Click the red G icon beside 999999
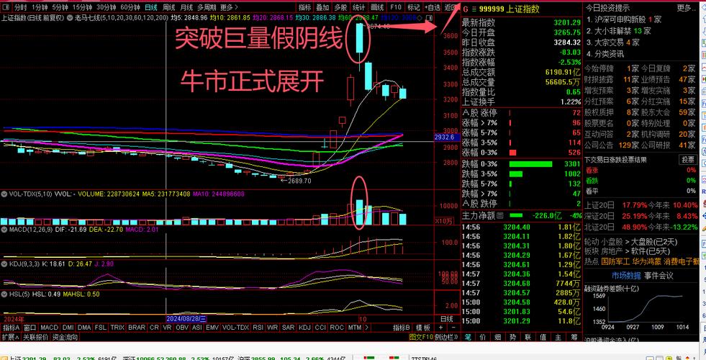Screen dimensions: 706x360 click(466, 9)
